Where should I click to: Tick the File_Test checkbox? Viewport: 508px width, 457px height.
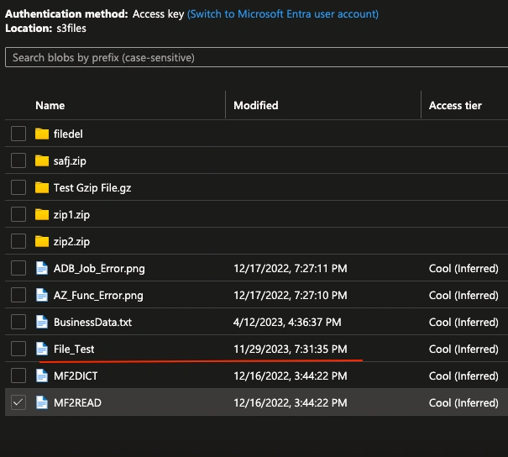18,349
